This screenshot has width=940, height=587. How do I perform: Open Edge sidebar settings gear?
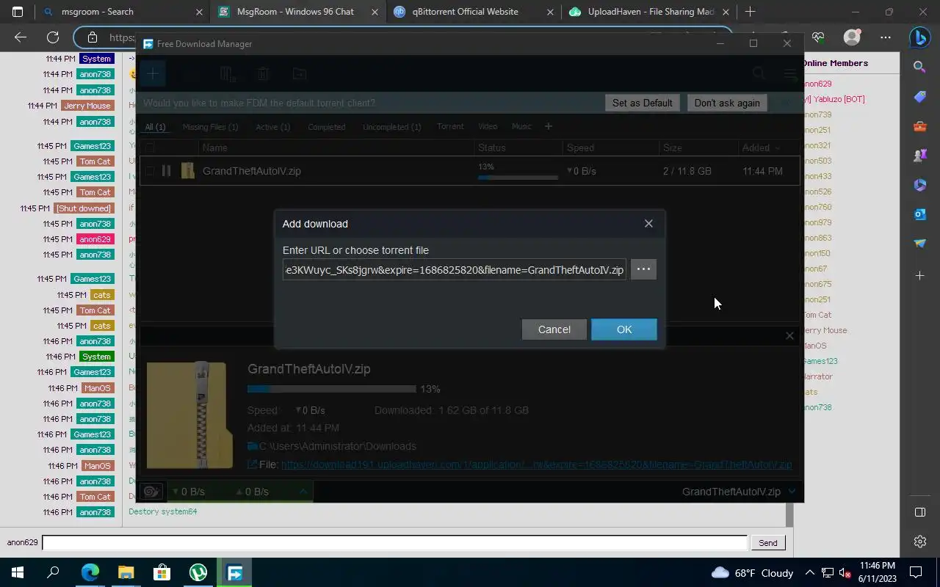pyautogui.click(x=919, y=542)
